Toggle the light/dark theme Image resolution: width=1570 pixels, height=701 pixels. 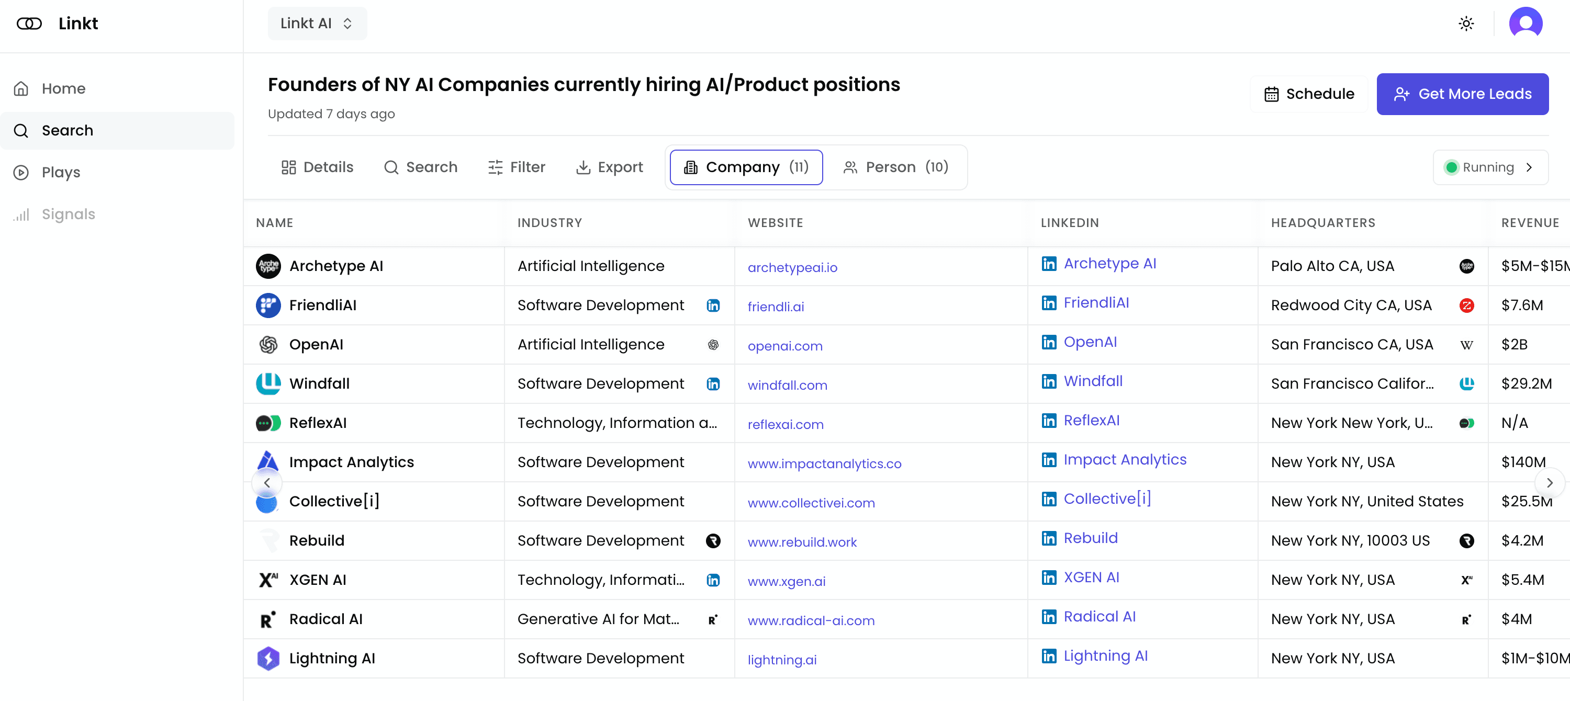coord(1466,23)
